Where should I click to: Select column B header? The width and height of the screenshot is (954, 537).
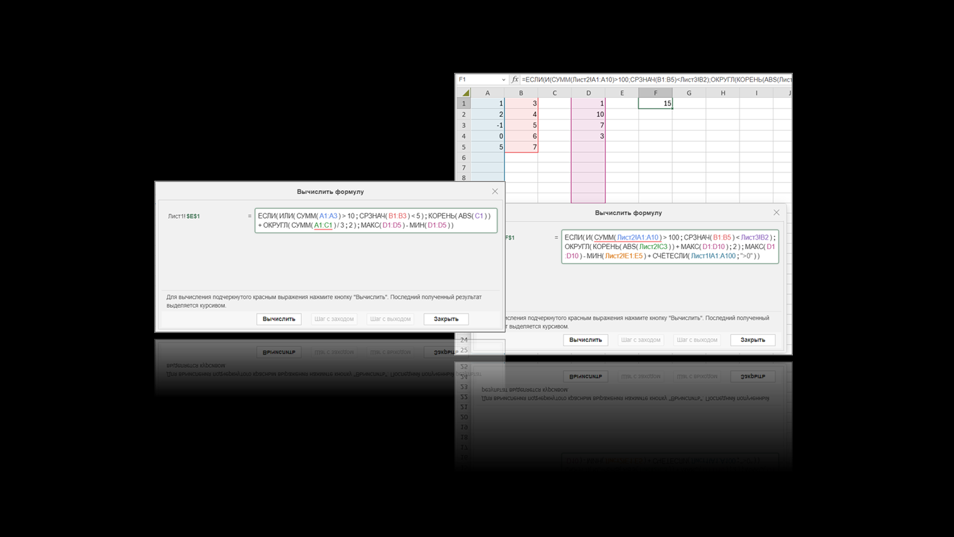(521, 93)
